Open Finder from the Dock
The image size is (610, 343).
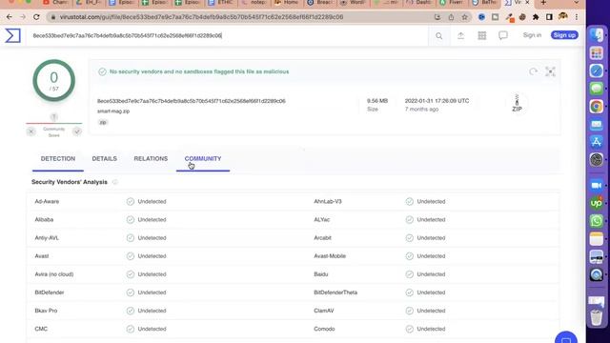point(597,34)
